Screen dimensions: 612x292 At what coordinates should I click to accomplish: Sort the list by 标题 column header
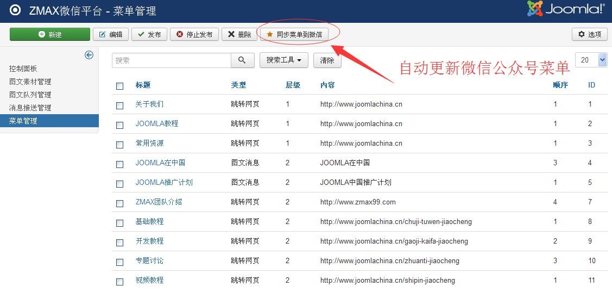click(143, 85)
